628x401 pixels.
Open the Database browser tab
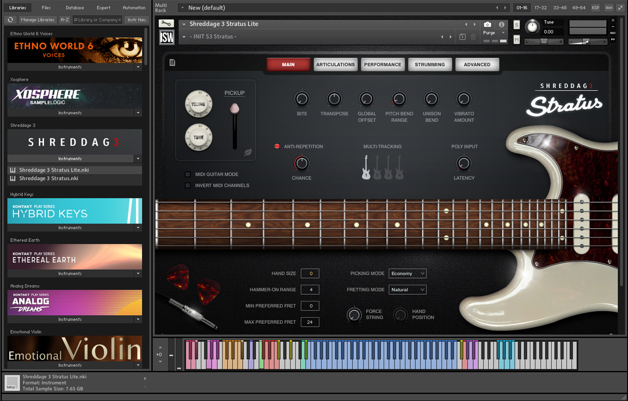[75, 8]
